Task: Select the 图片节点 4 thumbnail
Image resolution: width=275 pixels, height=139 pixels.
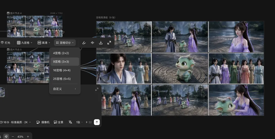Action: [35, 26]
